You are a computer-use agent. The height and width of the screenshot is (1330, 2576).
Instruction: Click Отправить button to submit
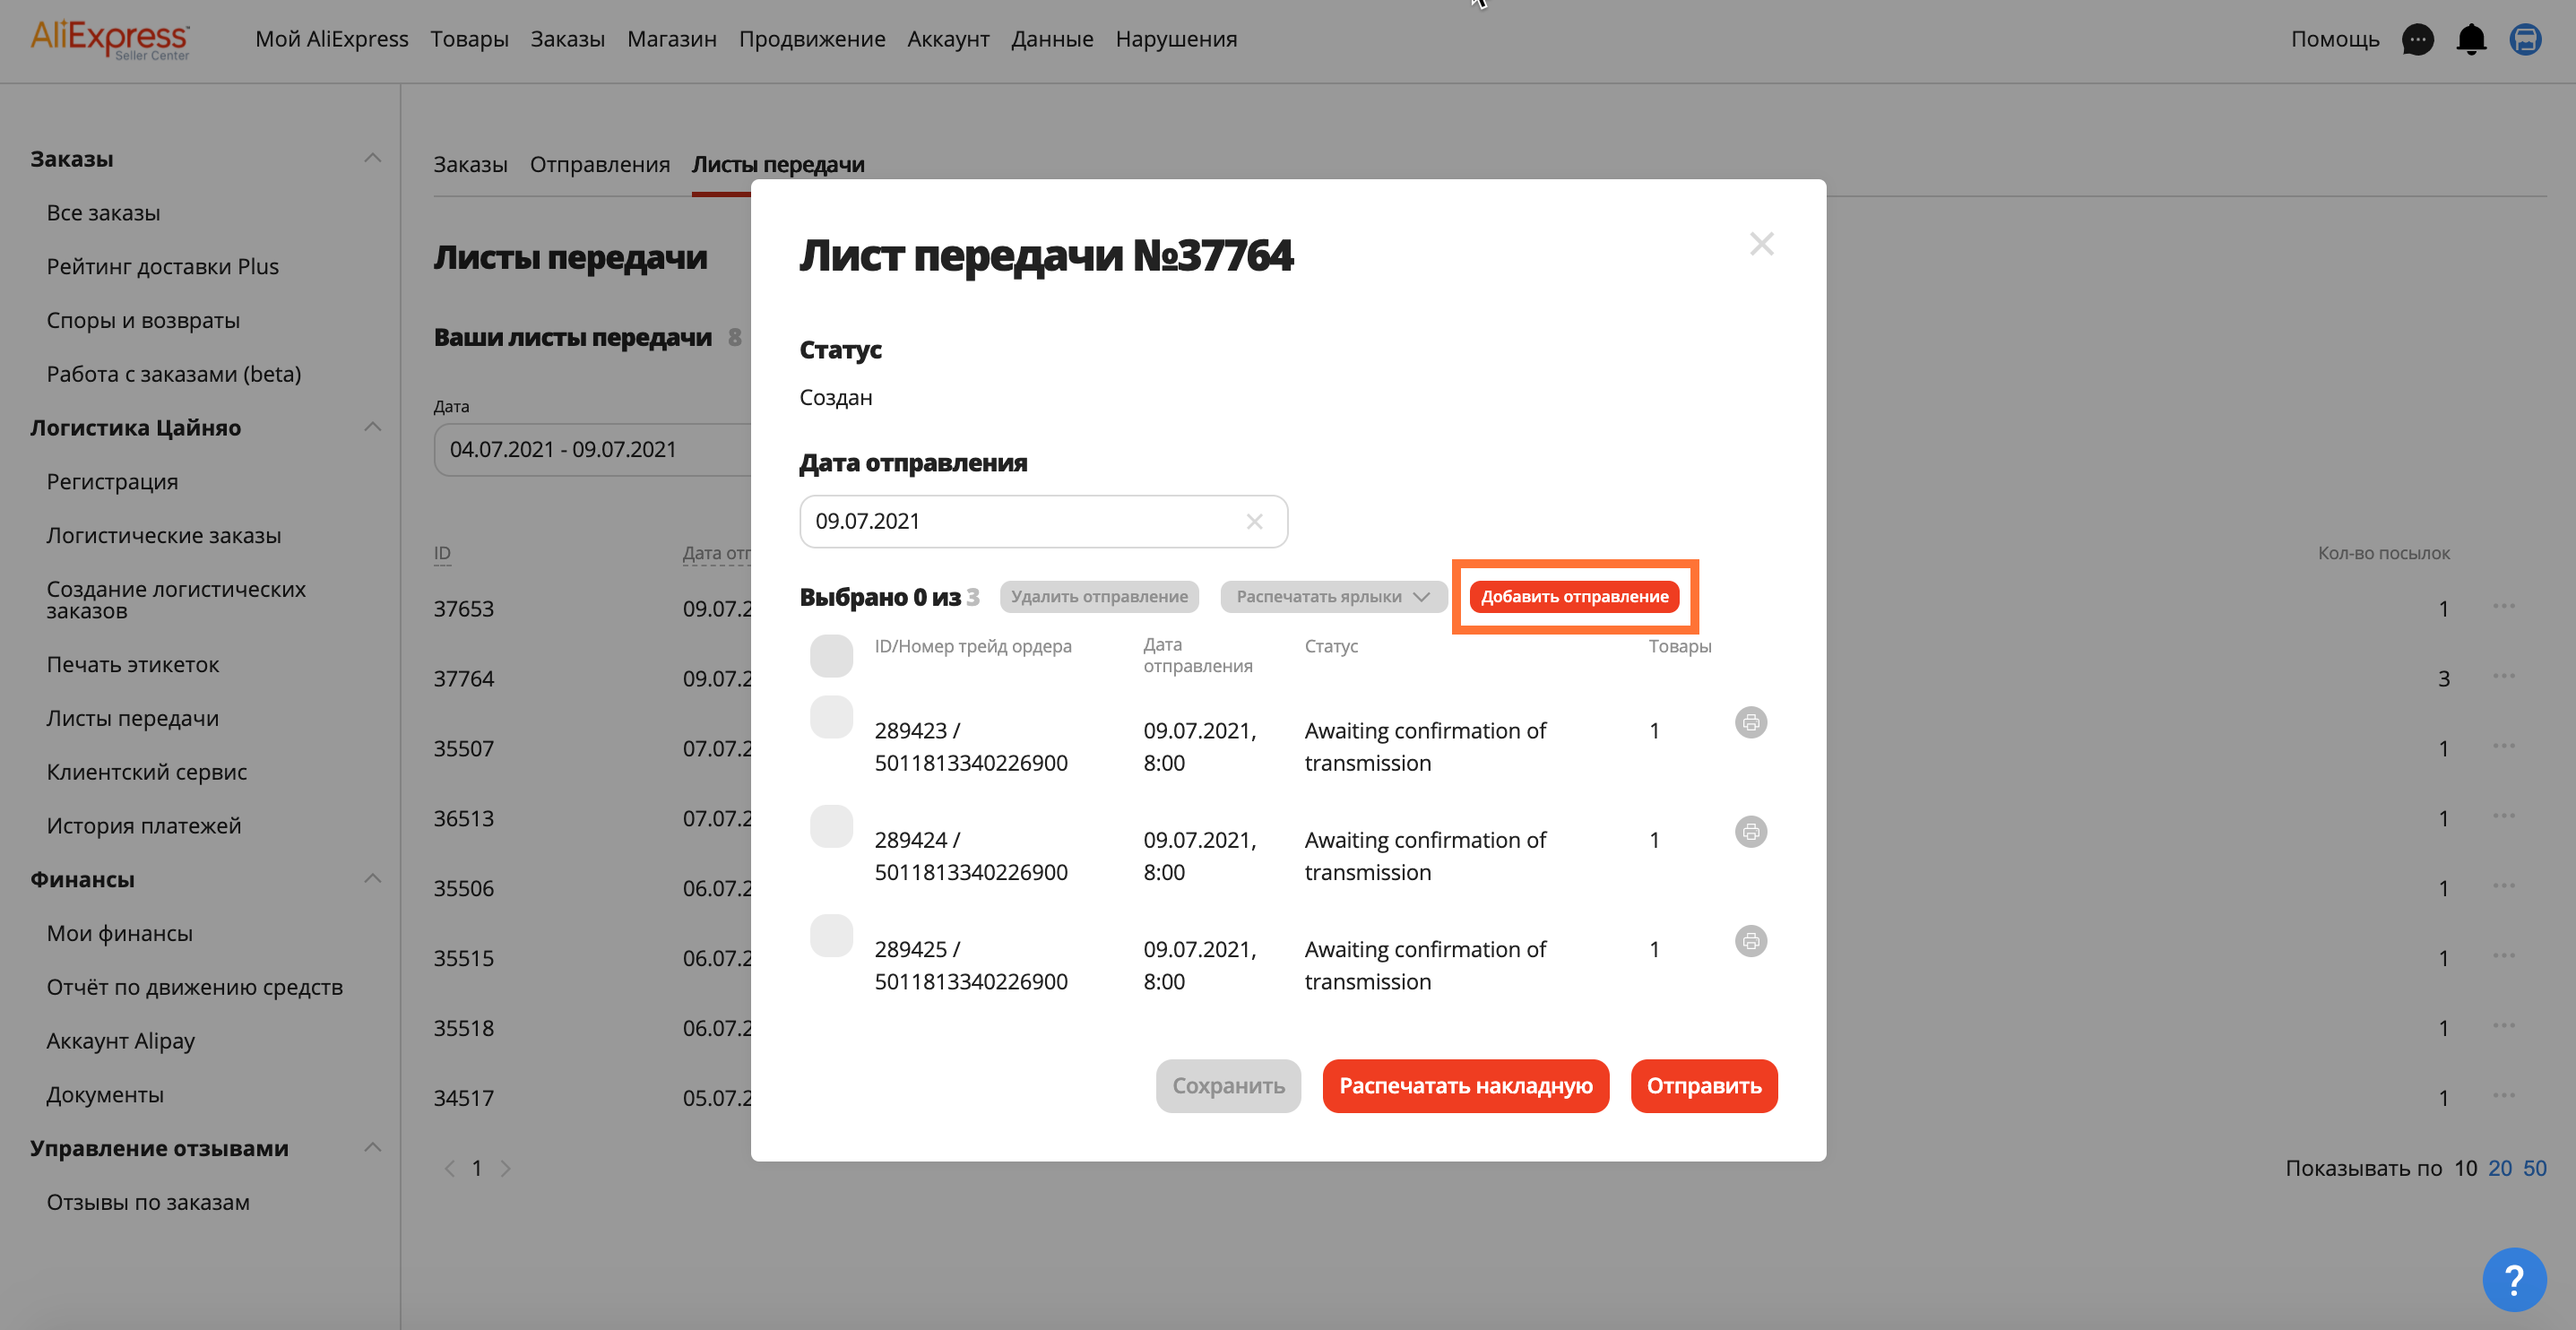click(1701, 1084)
